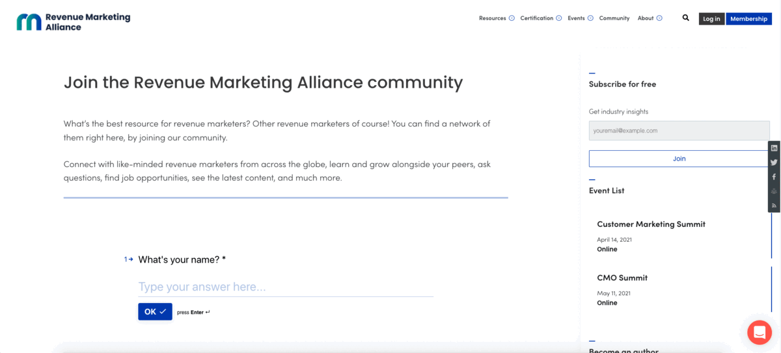
Task: Click the 'May 11, 2021' date text
Action: pyautogui.click(x=614, y=293)
